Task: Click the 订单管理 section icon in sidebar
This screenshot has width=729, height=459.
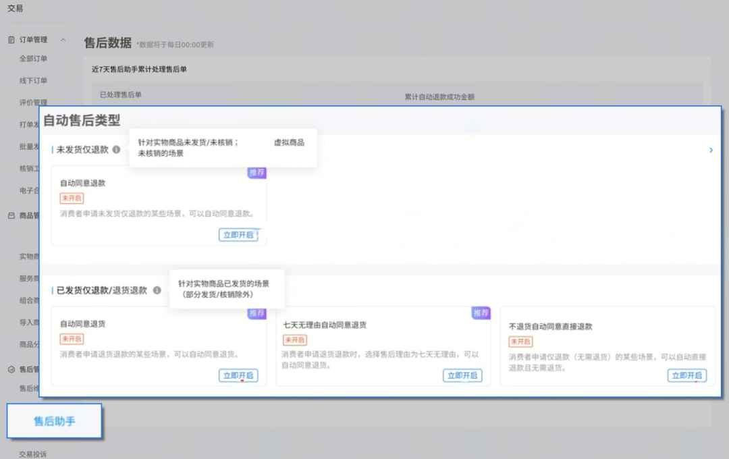Action: [10, 39]
